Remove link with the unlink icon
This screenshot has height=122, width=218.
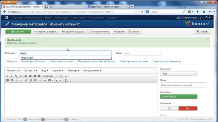31,80
